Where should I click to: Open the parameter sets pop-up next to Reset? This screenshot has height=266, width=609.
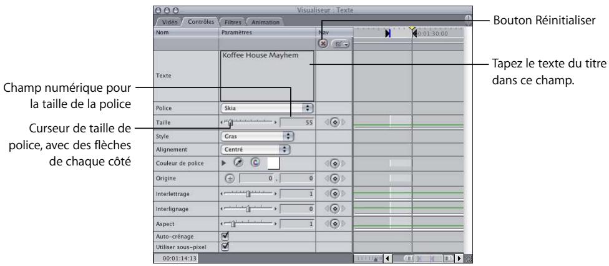click(340, 44)
